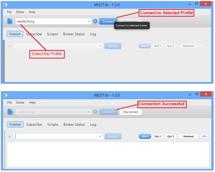The image size is (215, 172).
Task: Click the double-chevron expander in bottom window
Action: [x=10, y=136]
